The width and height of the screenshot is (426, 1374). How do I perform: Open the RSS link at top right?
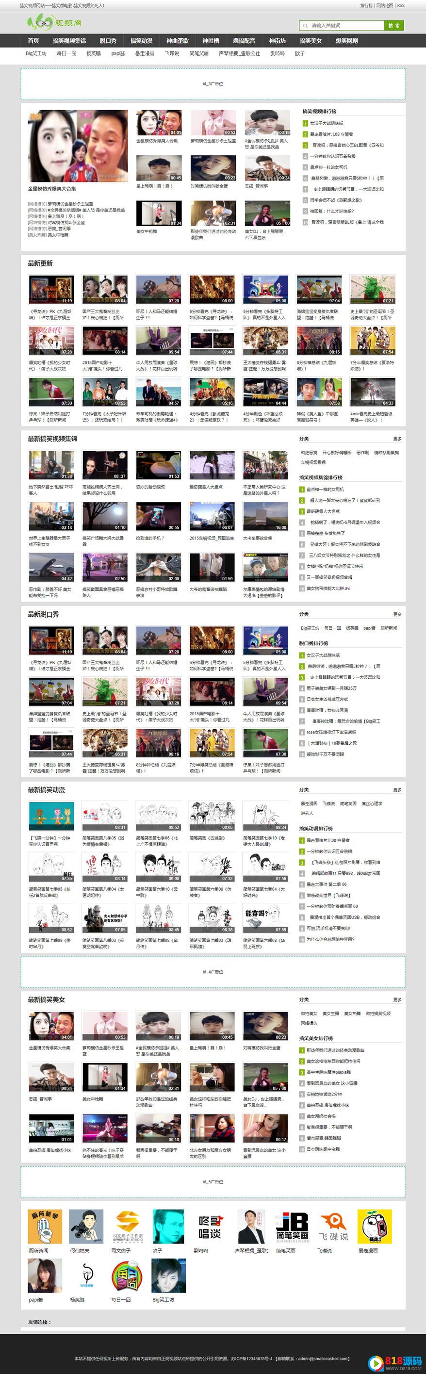click(401, 5)
